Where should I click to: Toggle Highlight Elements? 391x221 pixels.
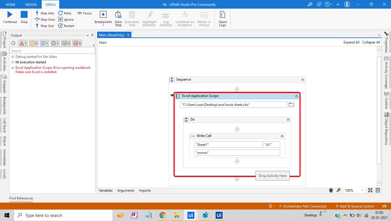tap(149, 19)
